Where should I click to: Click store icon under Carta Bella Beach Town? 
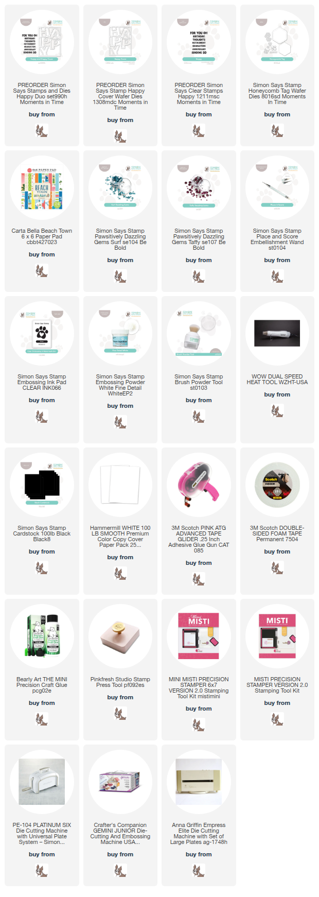click(42, 271)
